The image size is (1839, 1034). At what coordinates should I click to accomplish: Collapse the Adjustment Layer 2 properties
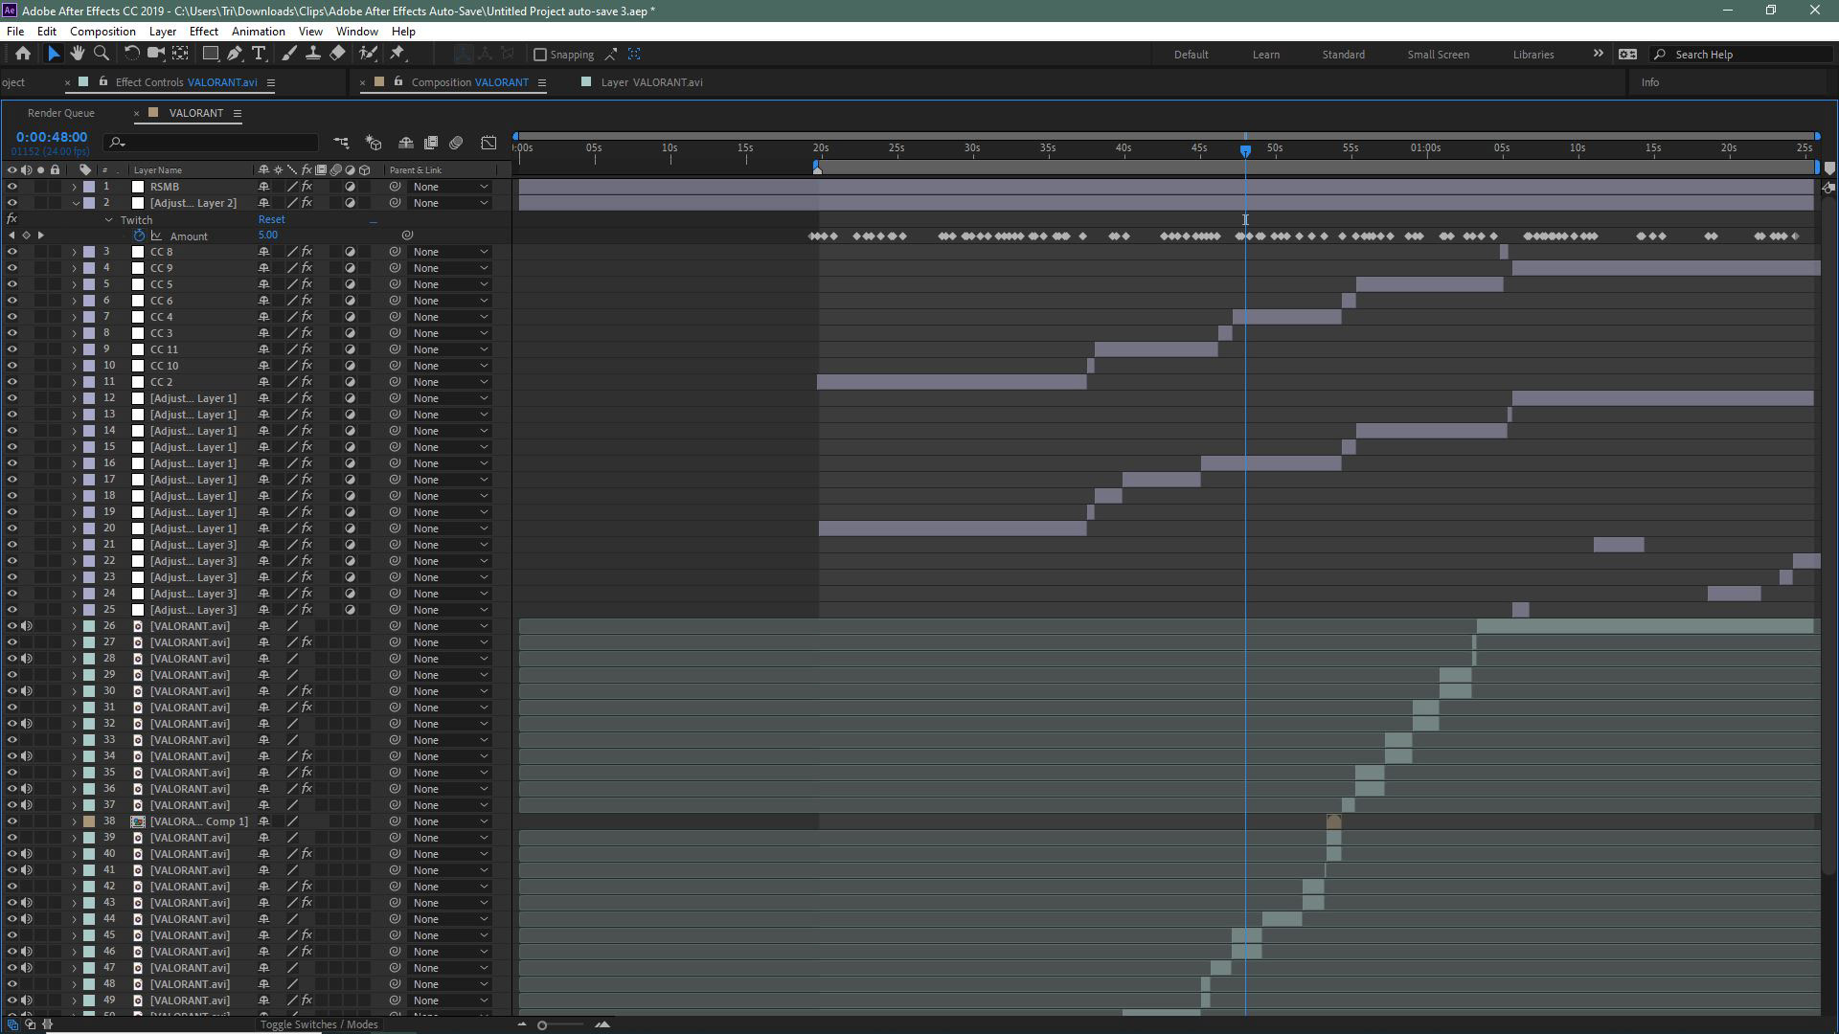point(75,203)
